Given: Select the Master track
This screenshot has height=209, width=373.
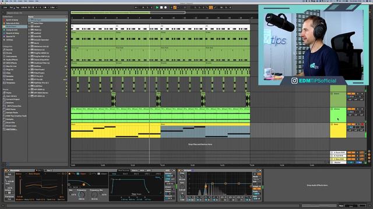Looking at the screenshot, I should tap(338, 163).
